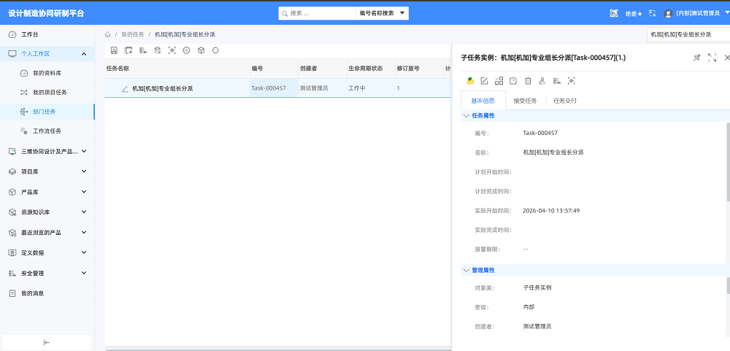Screen dimensions: 730x351
Task: Click the cube icon in the list toolbar
Action: coord(201,50)
